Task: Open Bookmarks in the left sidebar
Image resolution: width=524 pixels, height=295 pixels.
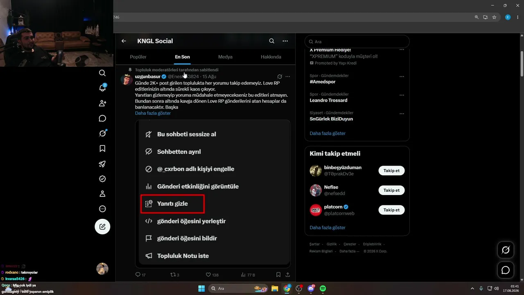Action: click(102, 149)
